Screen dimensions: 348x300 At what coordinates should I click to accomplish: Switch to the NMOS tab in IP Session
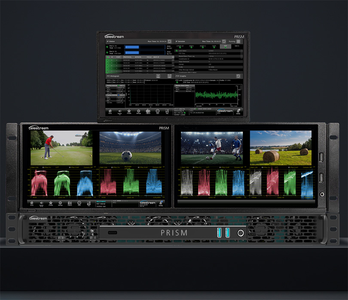(236, 46)
